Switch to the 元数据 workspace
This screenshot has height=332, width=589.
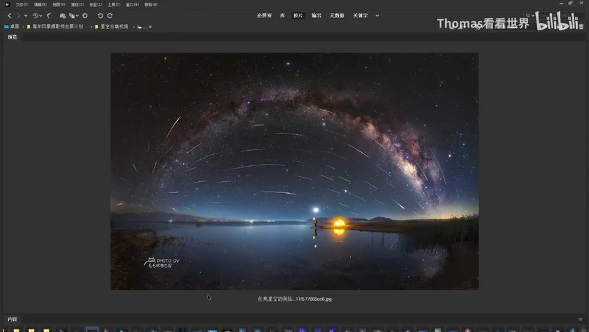[x=337, y=15]
